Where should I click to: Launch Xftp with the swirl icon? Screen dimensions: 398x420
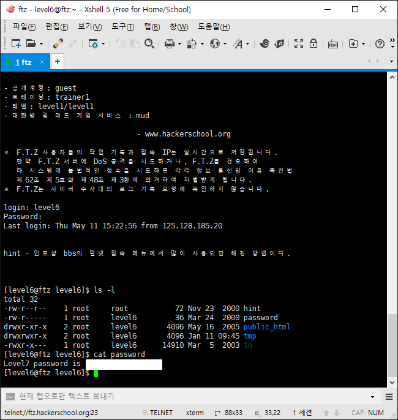coord(265,43)
